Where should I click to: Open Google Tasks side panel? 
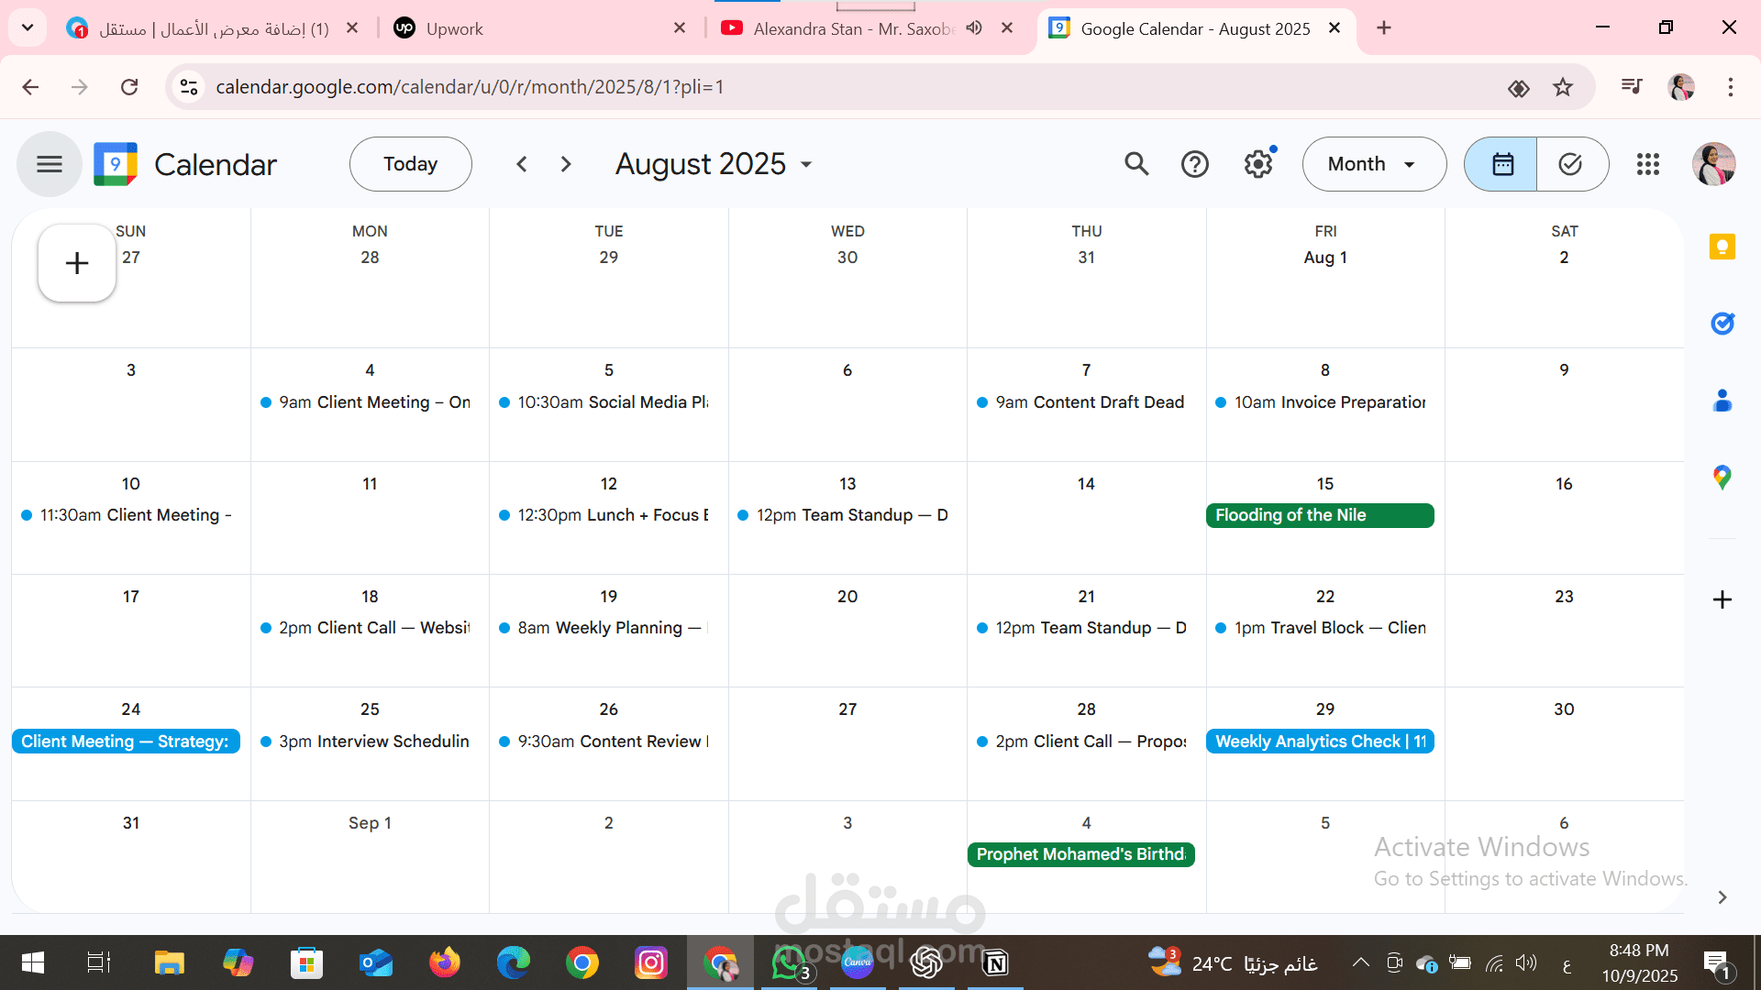tap(1722, 324)
